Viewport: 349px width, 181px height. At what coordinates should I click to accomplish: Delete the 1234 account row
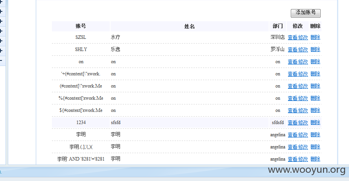click(316, 122)
